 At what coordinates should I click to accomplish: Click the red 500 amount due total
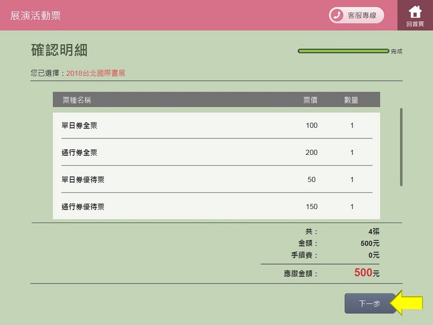pyautogui.click(x=363, y=273)
